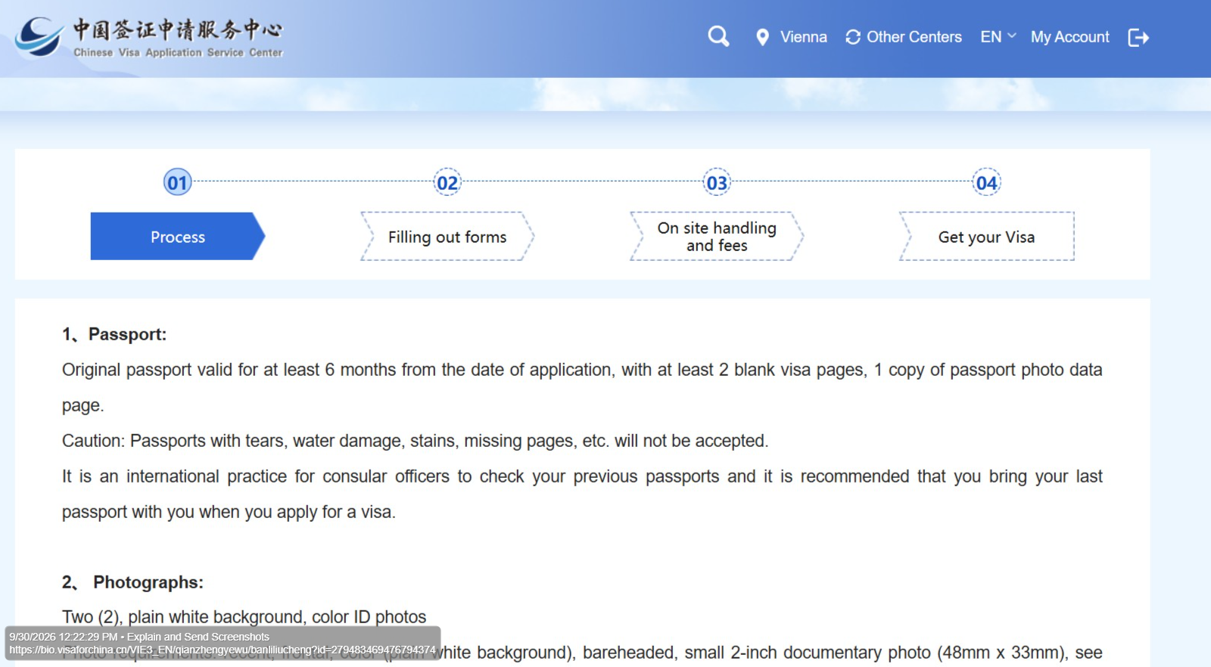The width and height of the screenshot is (1211, 667).
Task: Click the '1、Passport:' heading
Action: (x=114, y=334)
